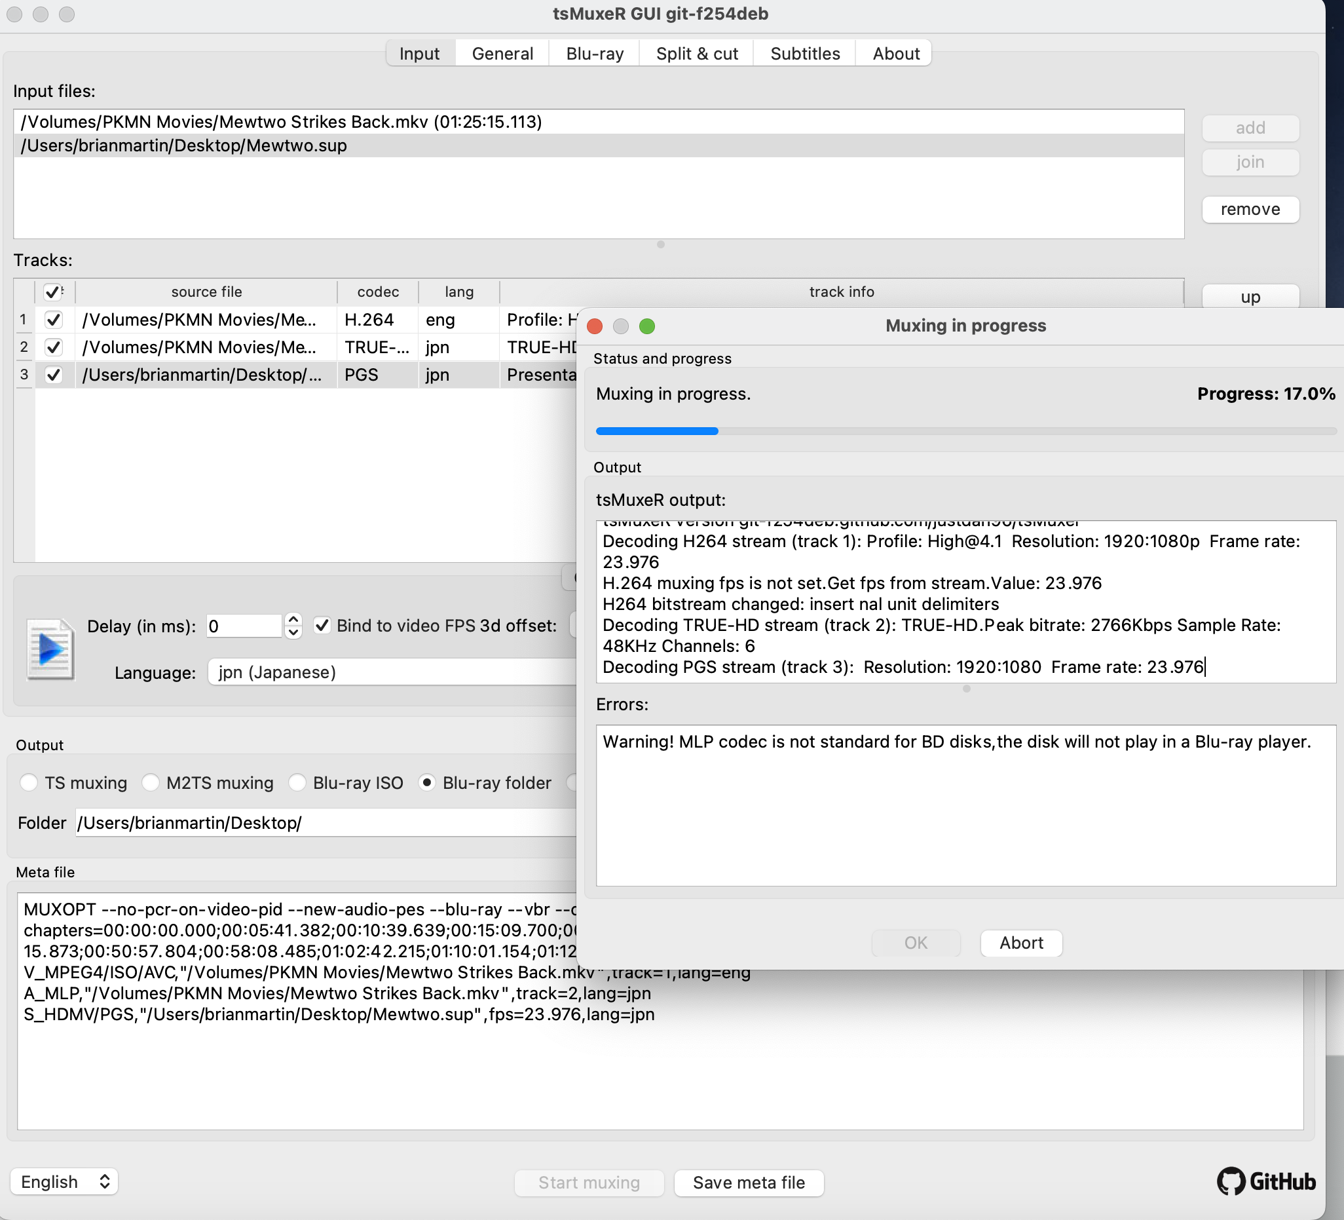Open the English interface language dropdown

coord(64,1182)
